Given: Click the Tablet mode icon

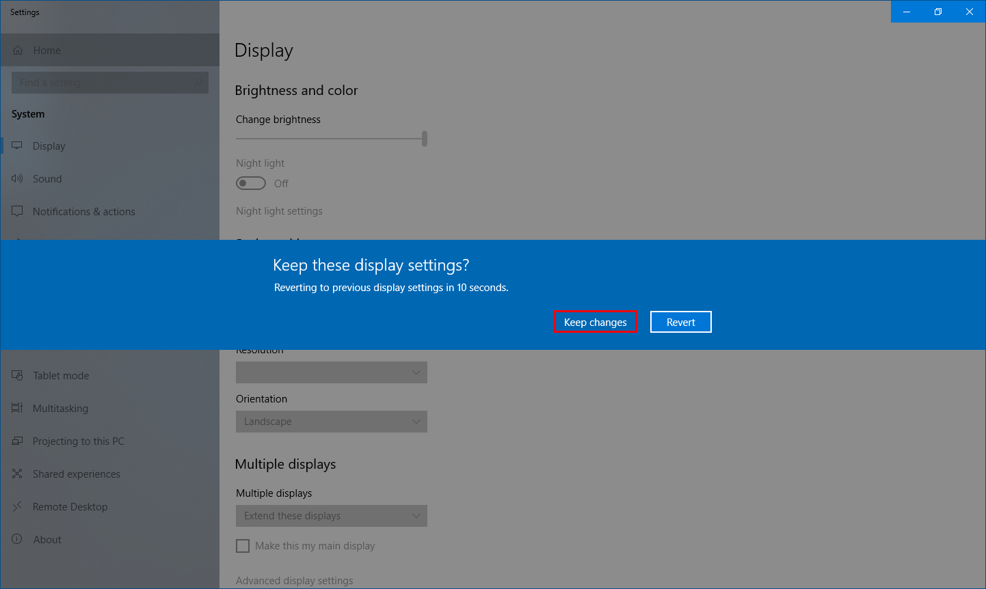Looking at the screenshot, I should click(17, 375).
